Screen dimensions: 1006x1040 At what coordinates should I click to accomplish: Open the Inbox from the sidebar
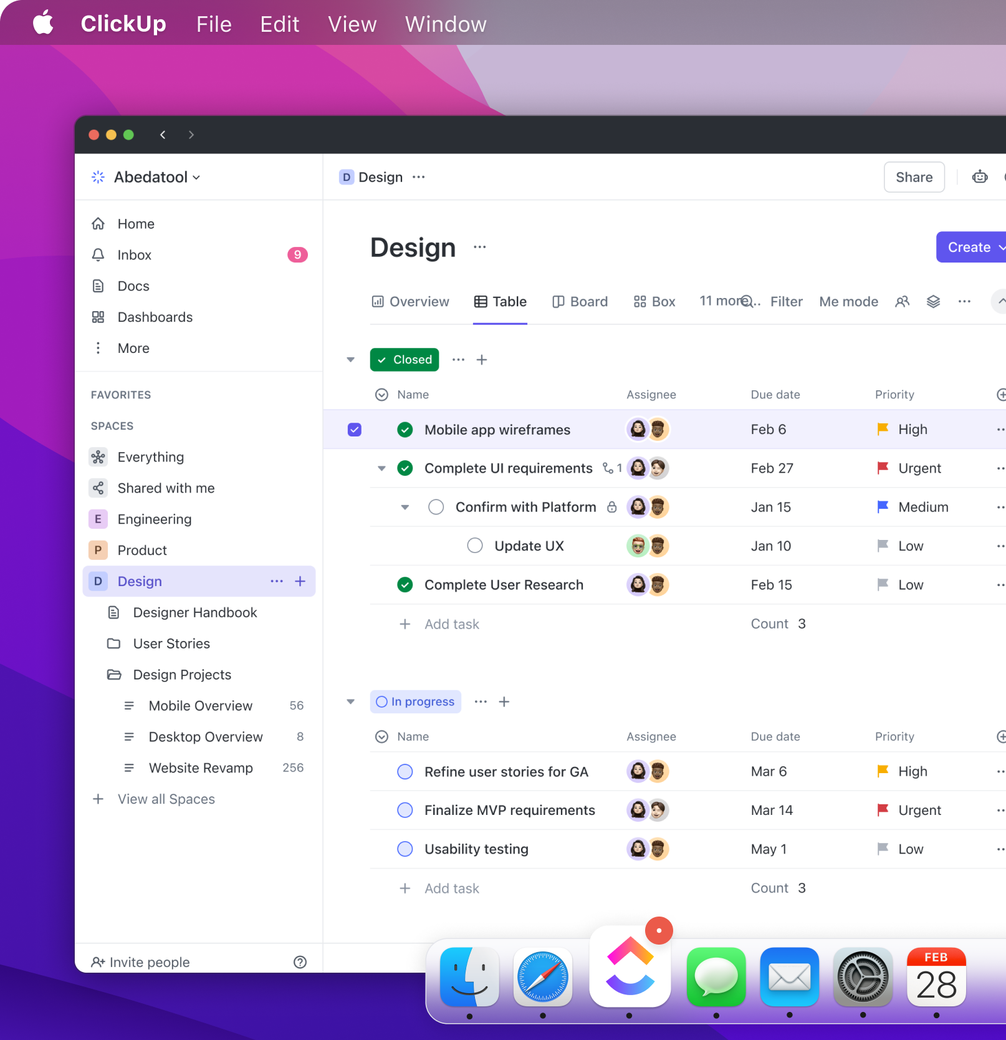click(x=133, y=254)
